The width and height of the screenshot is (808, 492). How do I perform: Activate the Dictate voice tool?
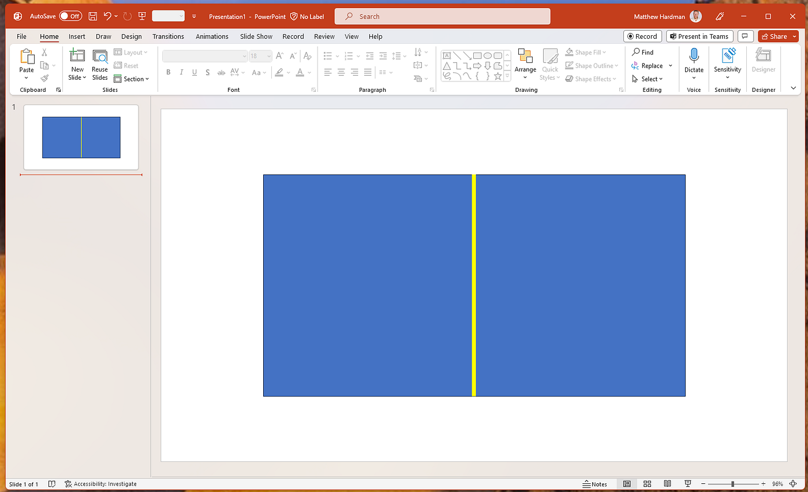(x=693, y=61)
